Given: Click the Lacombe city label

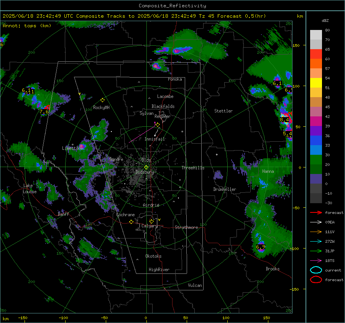Looking at the screenshot, I should click(x=165, y=96).
